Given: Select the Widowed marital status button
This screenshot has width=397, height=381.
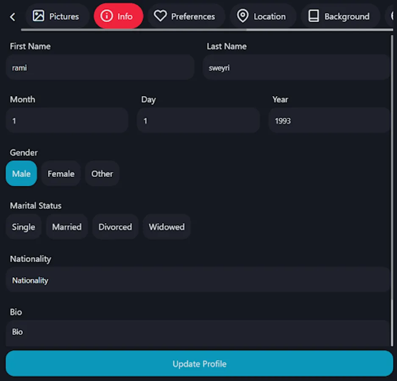Looking at the screenshot, I should click(x=167, y=227).
